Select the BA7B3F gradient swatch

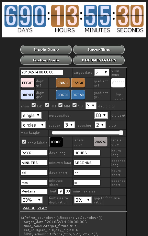pos(78,83)
